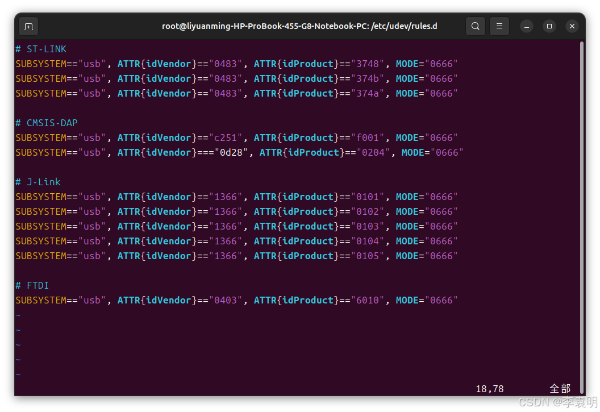600x412 pixels.
Task: Click the idProduct value "0104"
Action: click(368, 242)
